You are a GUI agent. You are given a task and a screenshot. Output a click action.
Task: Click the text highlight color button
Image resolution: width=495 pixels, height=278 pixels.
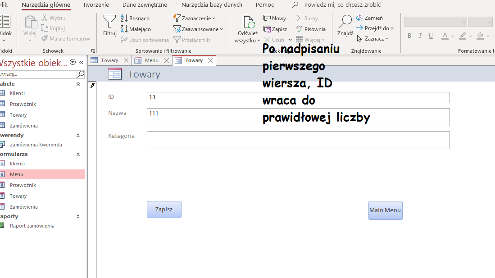(x=463, y=36)
